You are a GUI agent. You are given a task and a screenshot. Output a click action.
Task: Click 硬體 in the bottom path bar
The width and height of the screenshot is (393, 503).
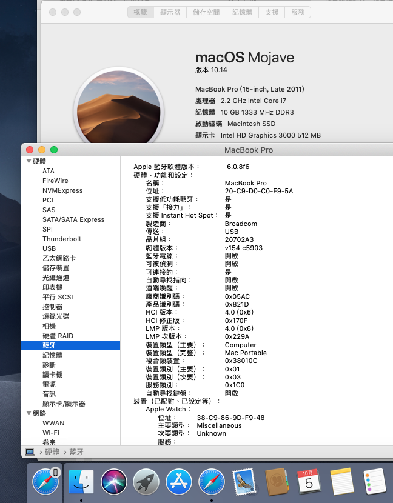(52, 452)
